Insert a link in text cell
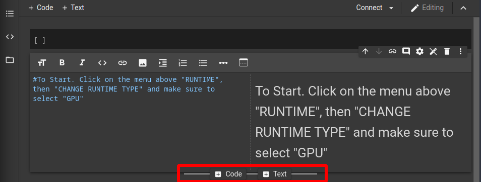Screen dimensions: 481x182 click(123, 63)
